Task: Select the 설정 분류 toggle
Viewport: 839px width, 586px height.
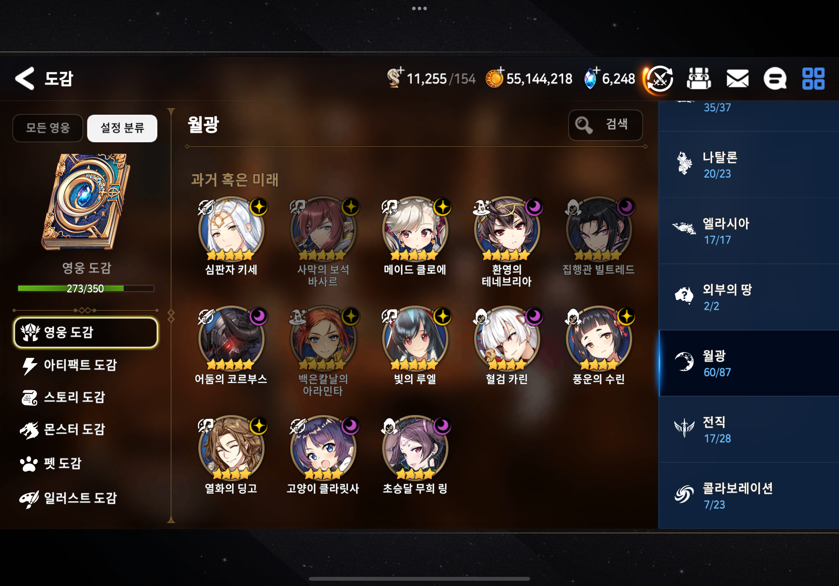Action: (122, 128)
